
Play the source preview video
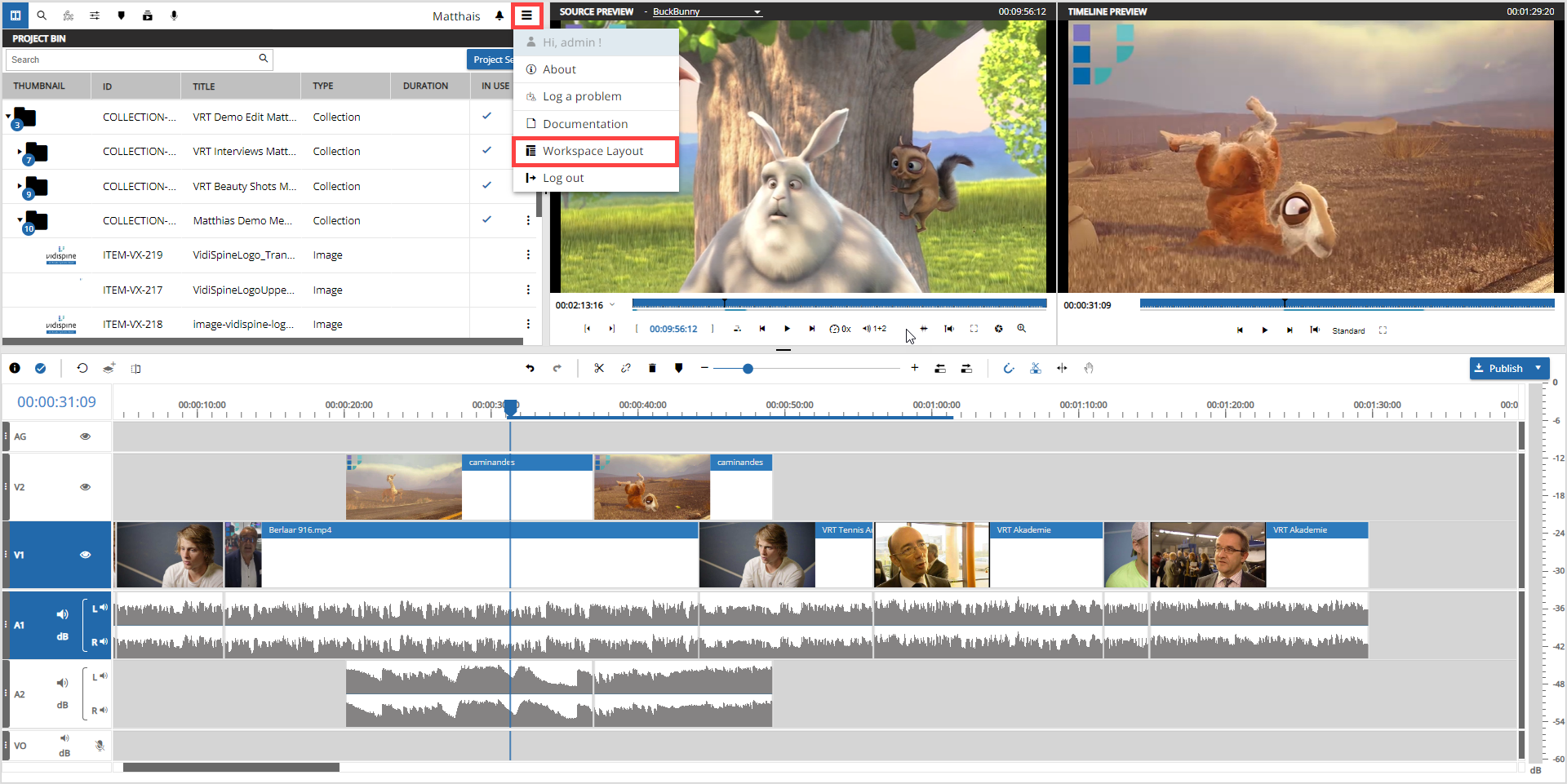pyautogui.click(x=787, y=329)
